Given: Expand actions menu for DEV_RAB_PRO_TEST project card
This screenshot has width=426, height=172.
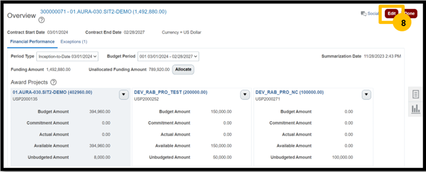Looking at the screenshot, I should point(245,95).
